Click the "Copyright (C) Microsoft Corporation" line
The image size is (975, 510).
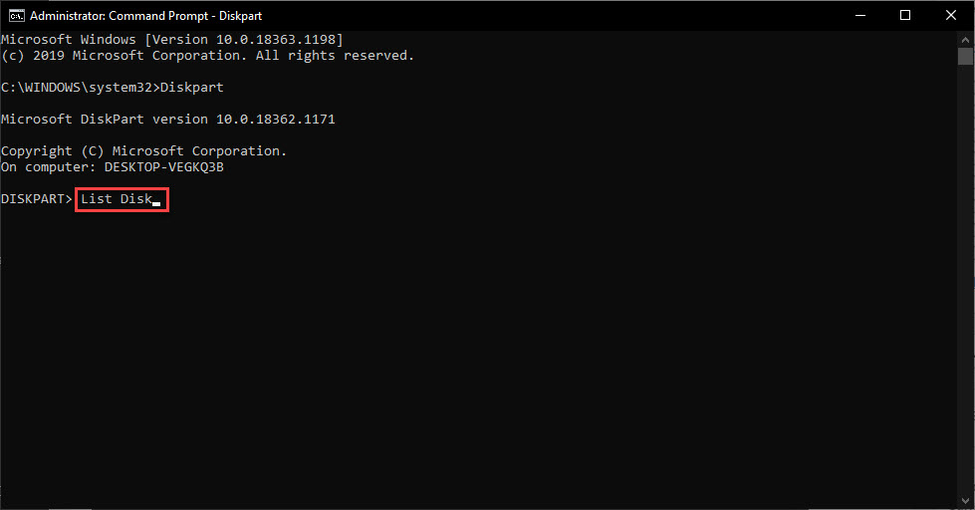(143, 151)
